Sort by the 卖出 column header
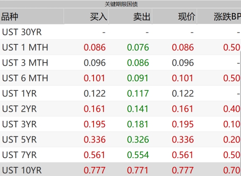 point(131,17)
